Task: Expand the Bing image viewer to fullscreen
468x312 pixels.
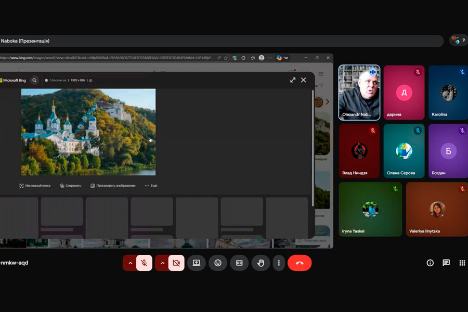Action: (x=293, y=80)
